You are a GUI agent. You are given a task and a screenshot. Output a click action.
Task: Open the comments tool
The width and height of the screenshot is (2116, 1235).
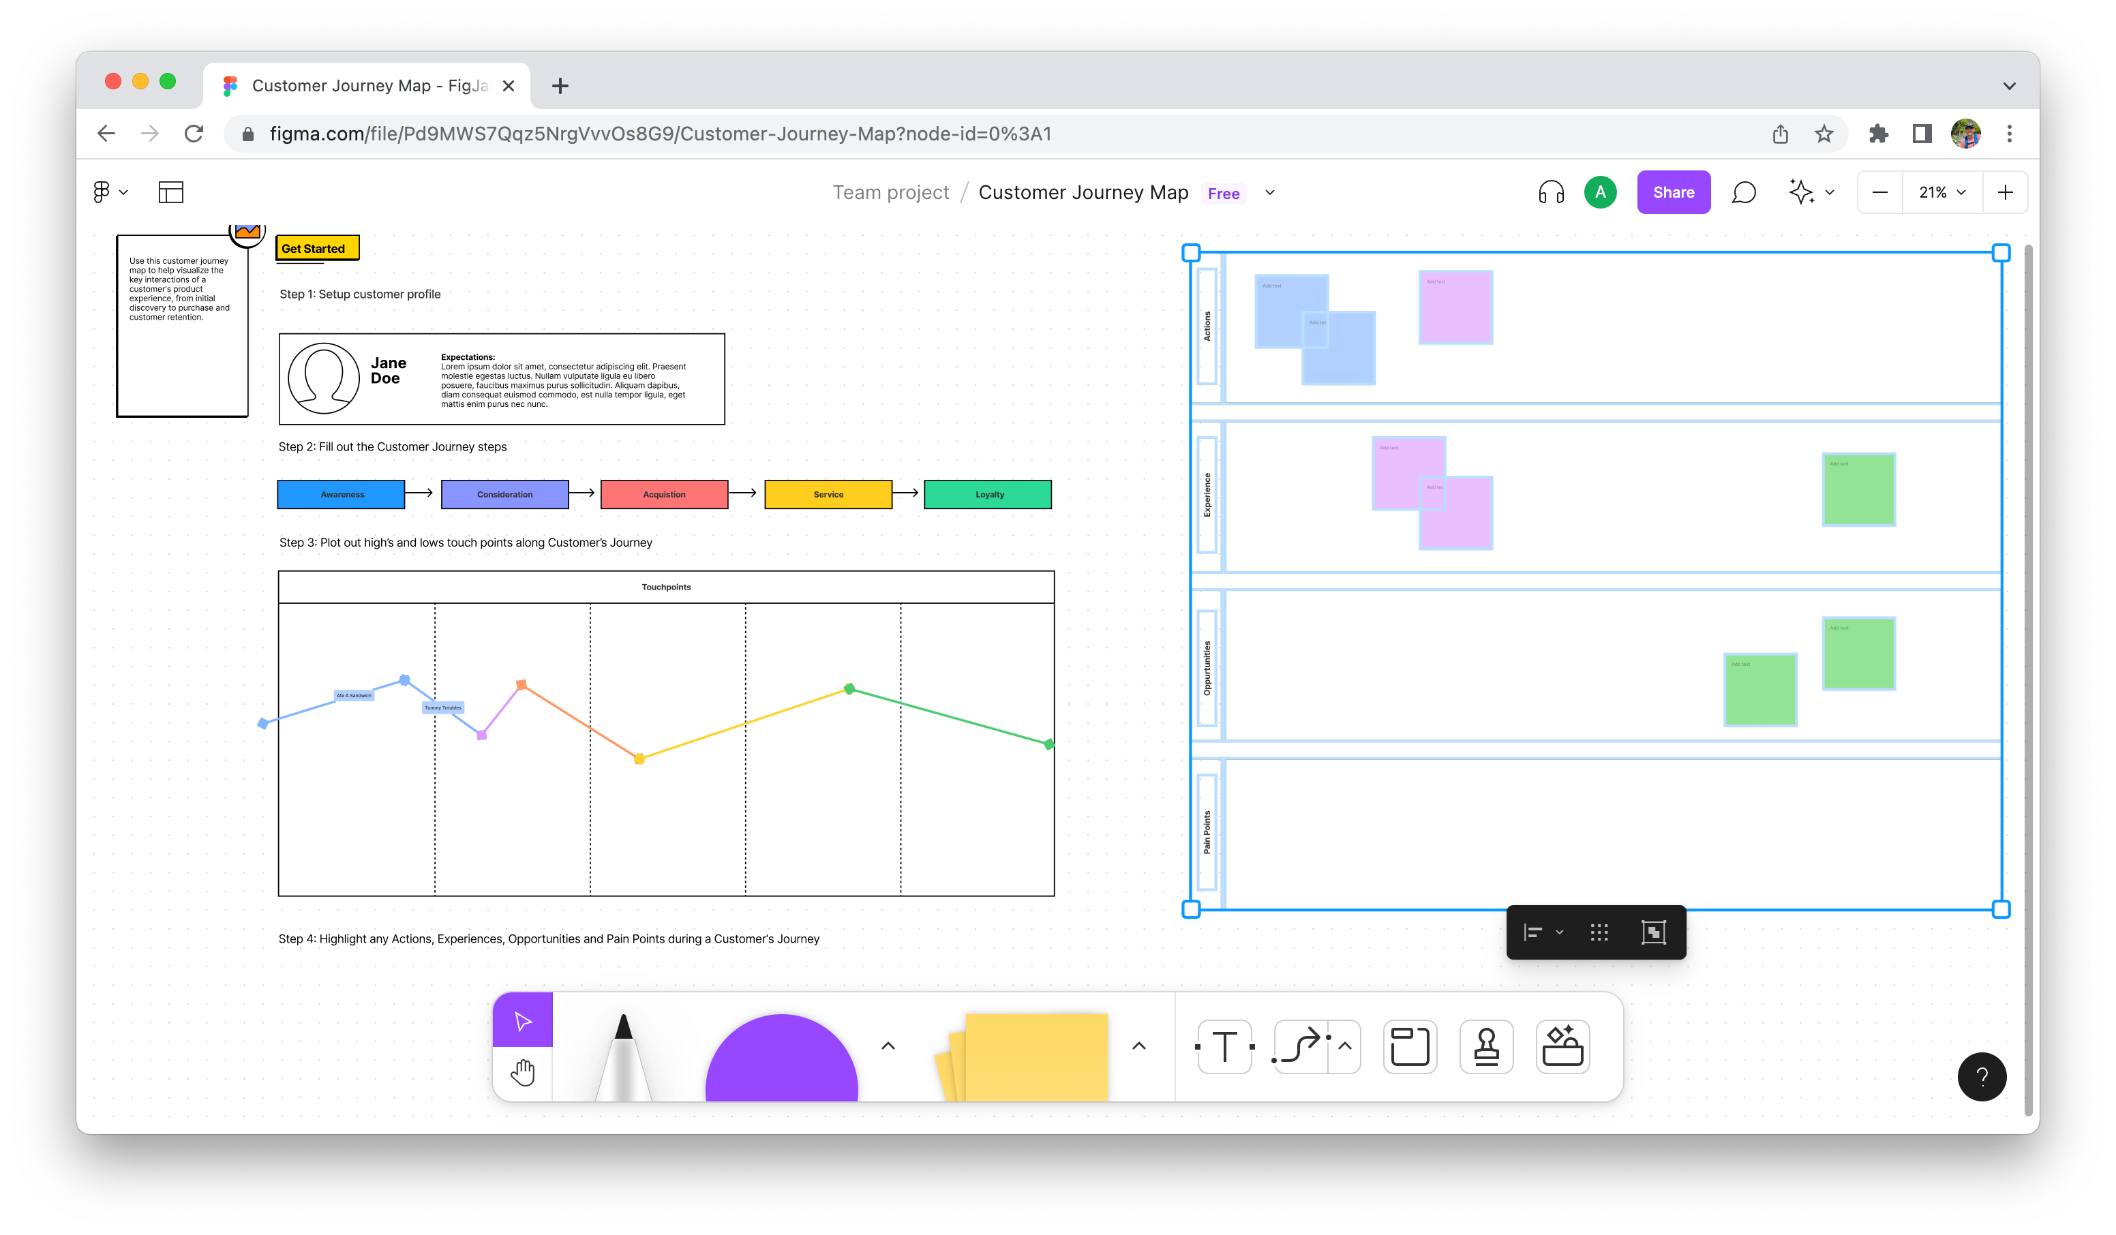(1743, 192)
